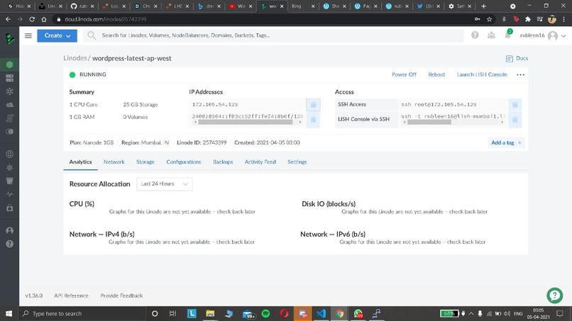Open NodeBalancers from the sidebar
The width and height of the screenshot is (572, 321).
pyautogui.click(x=9, y=91)
